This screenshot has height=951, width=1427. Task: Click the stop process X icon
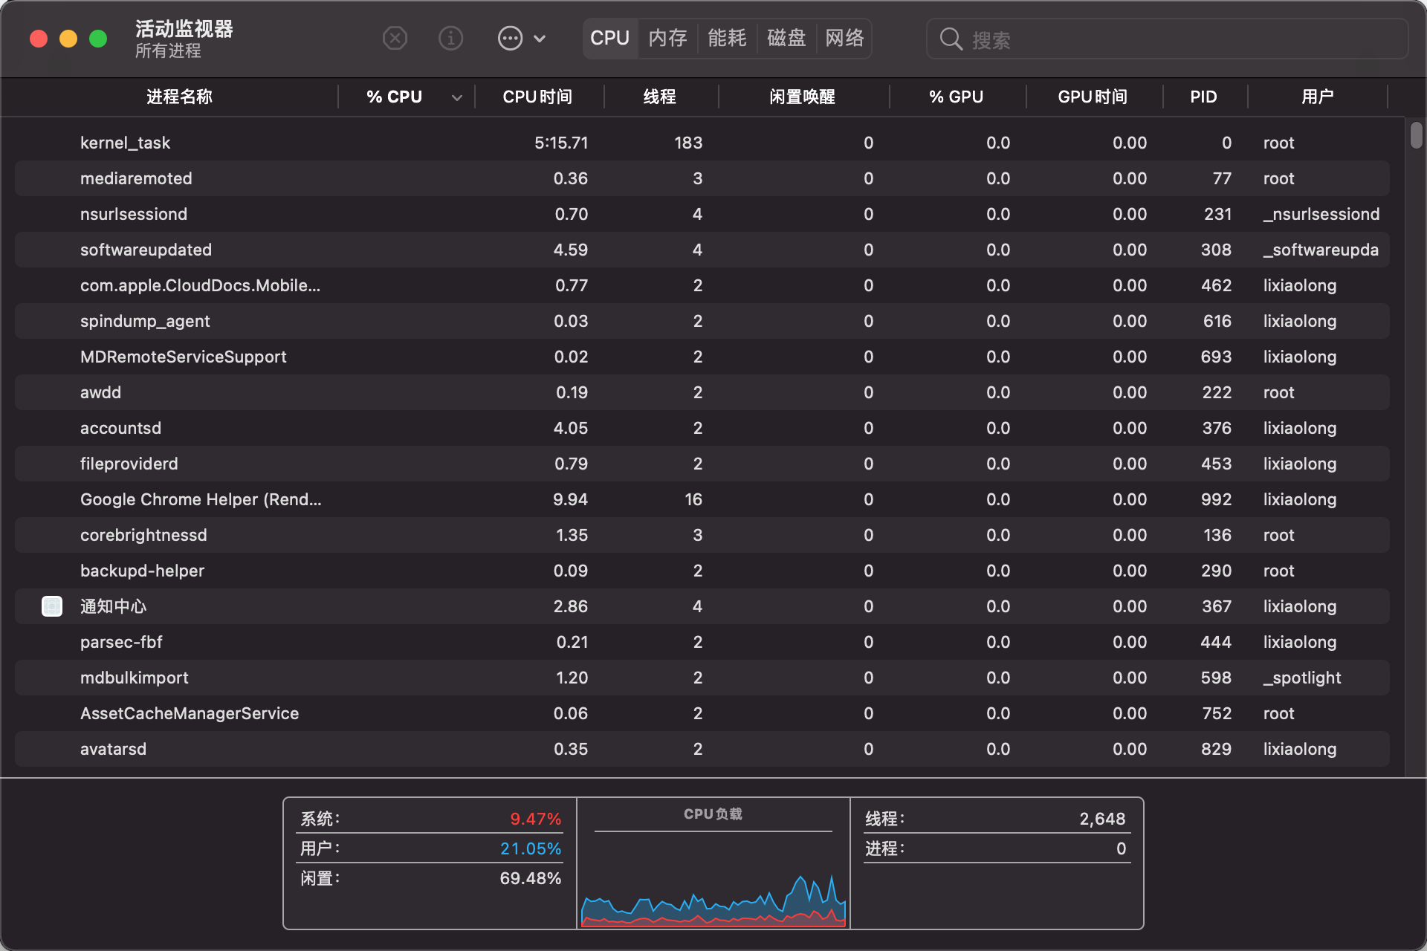click(395, 38)
